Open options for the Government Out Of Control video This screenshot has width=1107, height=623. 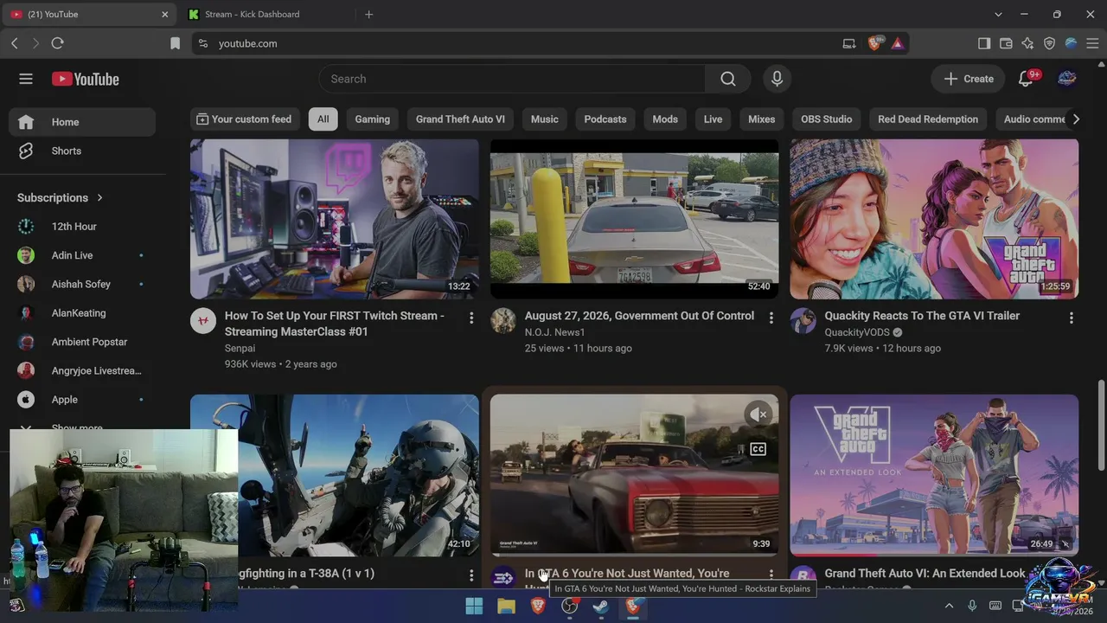pyautogui.click(x=771, y=318)
